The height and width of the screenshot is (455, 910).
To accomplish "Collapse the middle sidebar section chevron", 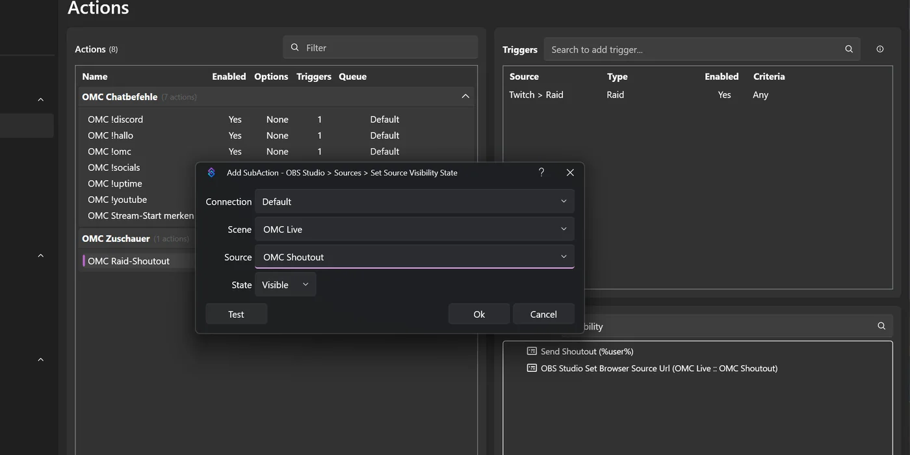I will tap(40, 255).
